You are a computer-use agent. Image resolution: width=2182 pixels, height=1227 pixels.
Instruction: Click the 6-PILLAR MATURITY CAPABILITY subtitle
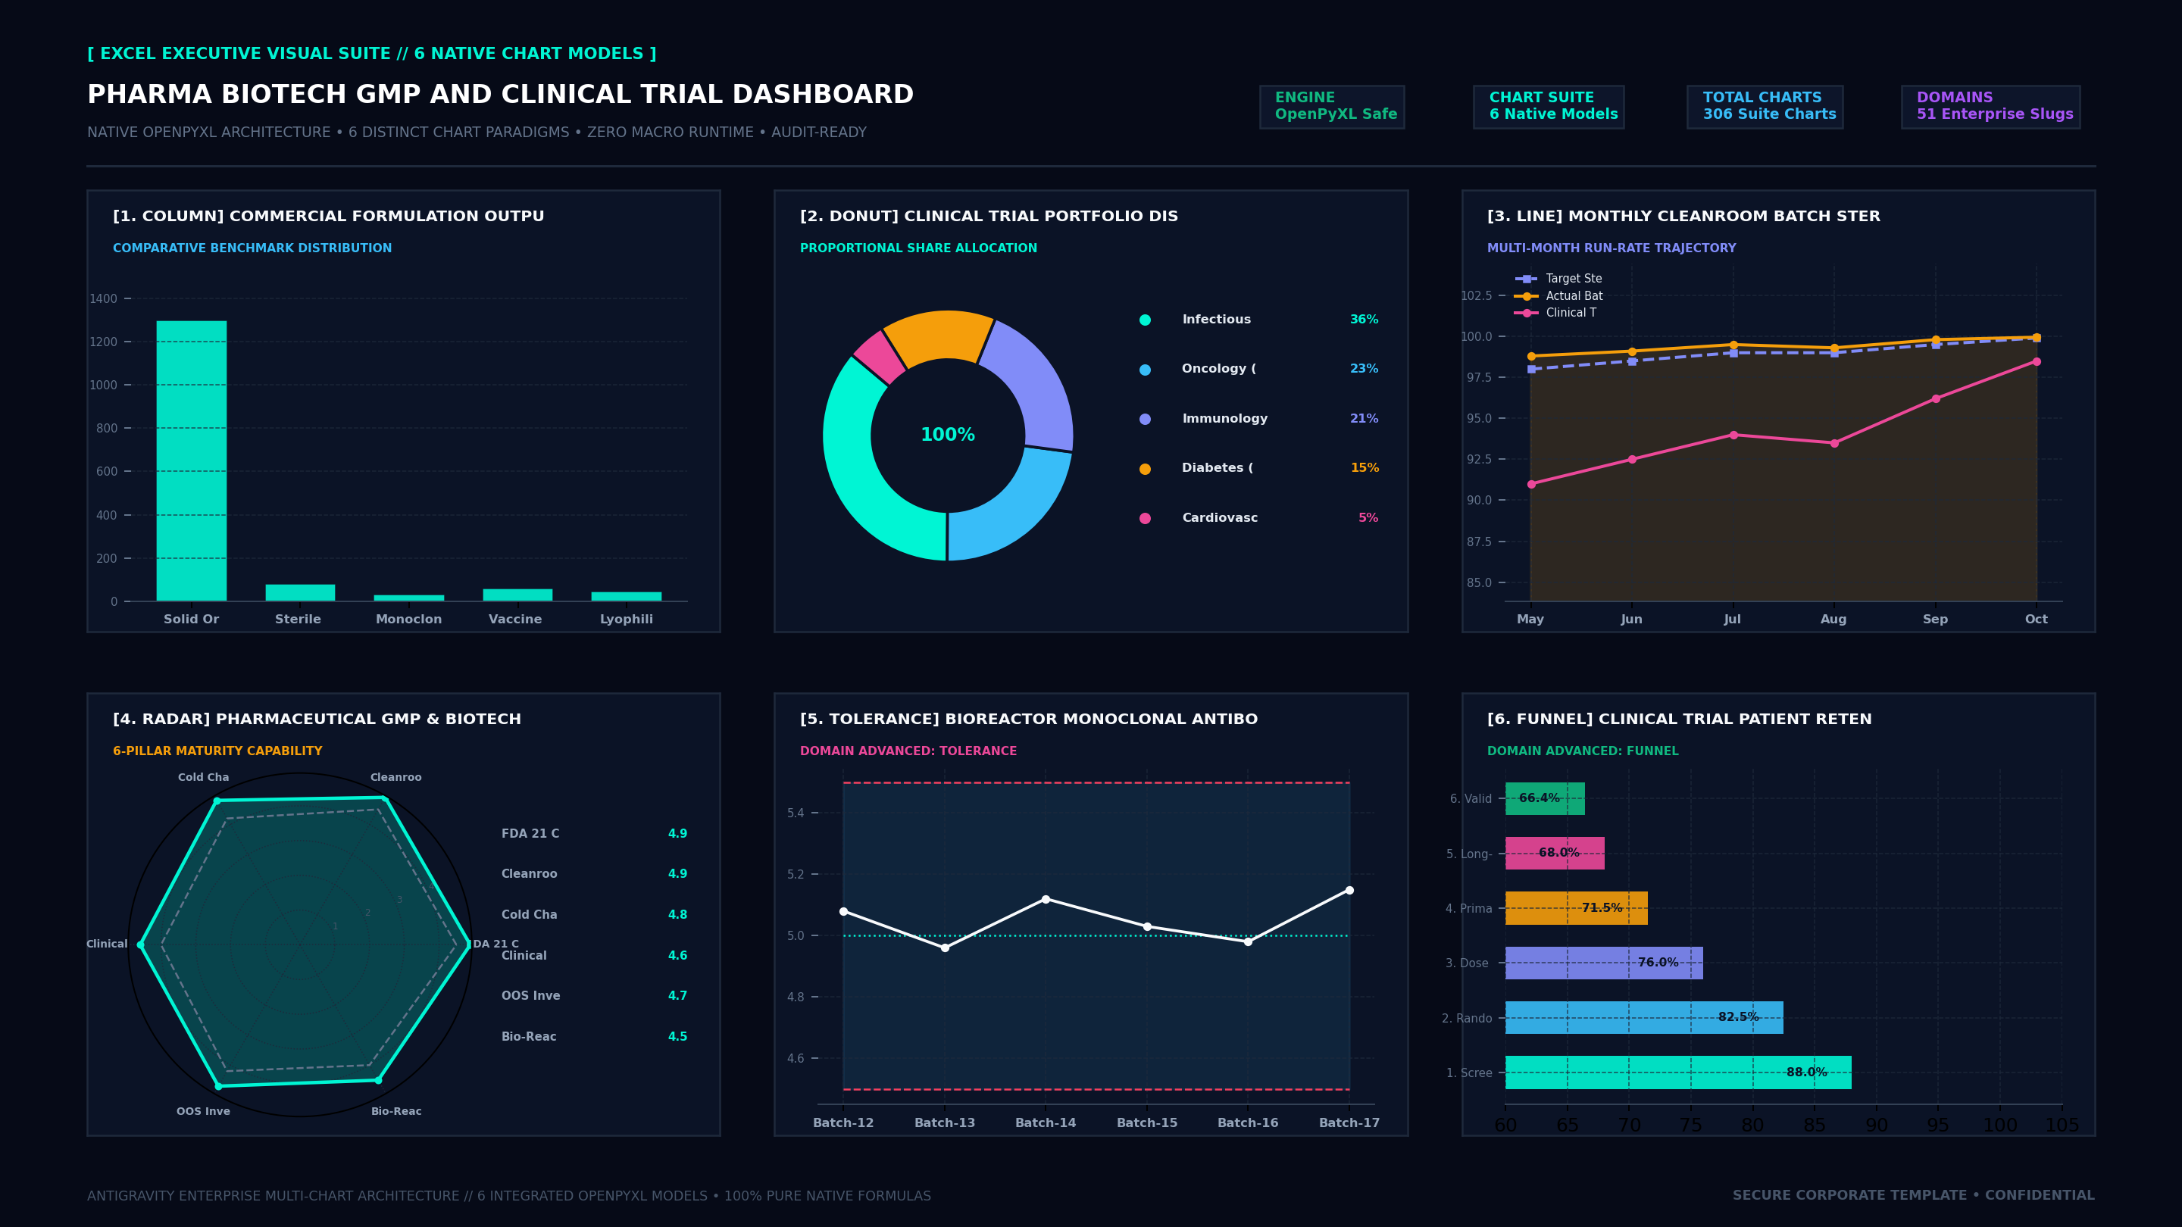[217, 751]
